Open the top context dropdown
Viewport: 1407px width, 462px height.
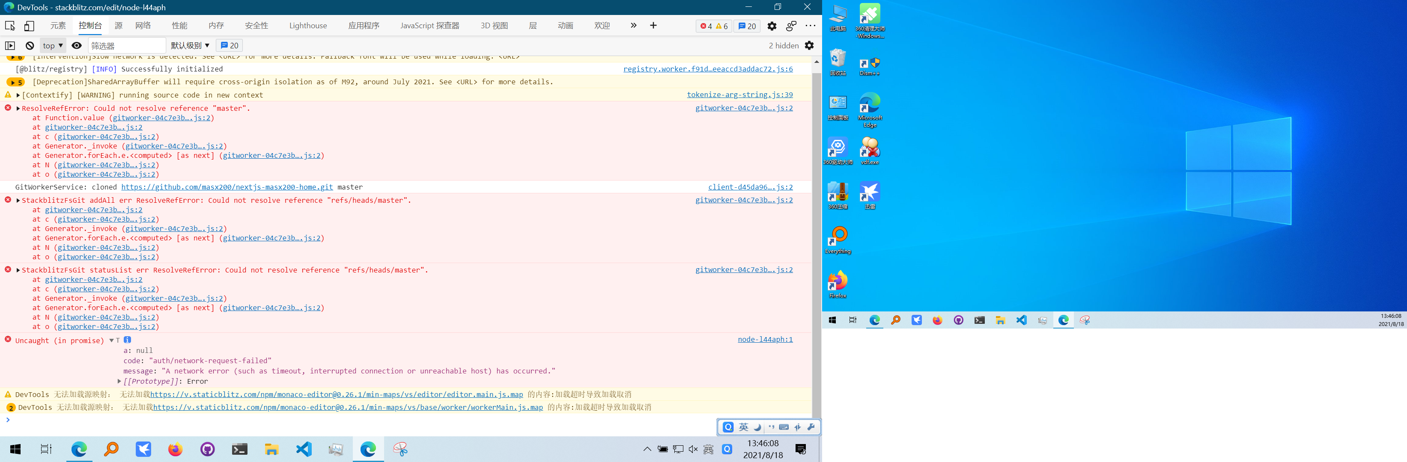pyautogui.click(x=53, y=46)
